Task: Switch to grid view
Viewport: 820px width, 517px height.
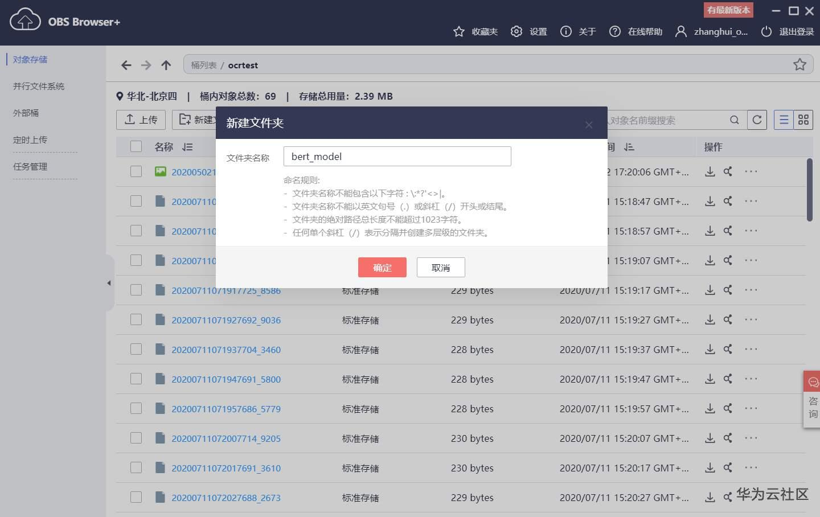Action: point(803,120)
